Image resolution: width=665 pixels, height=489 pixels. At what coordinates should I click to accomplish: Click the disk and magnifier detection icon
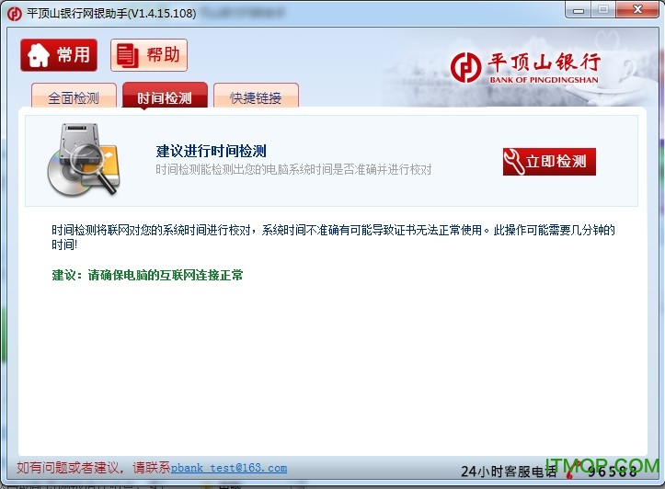(x=84, y=160)
